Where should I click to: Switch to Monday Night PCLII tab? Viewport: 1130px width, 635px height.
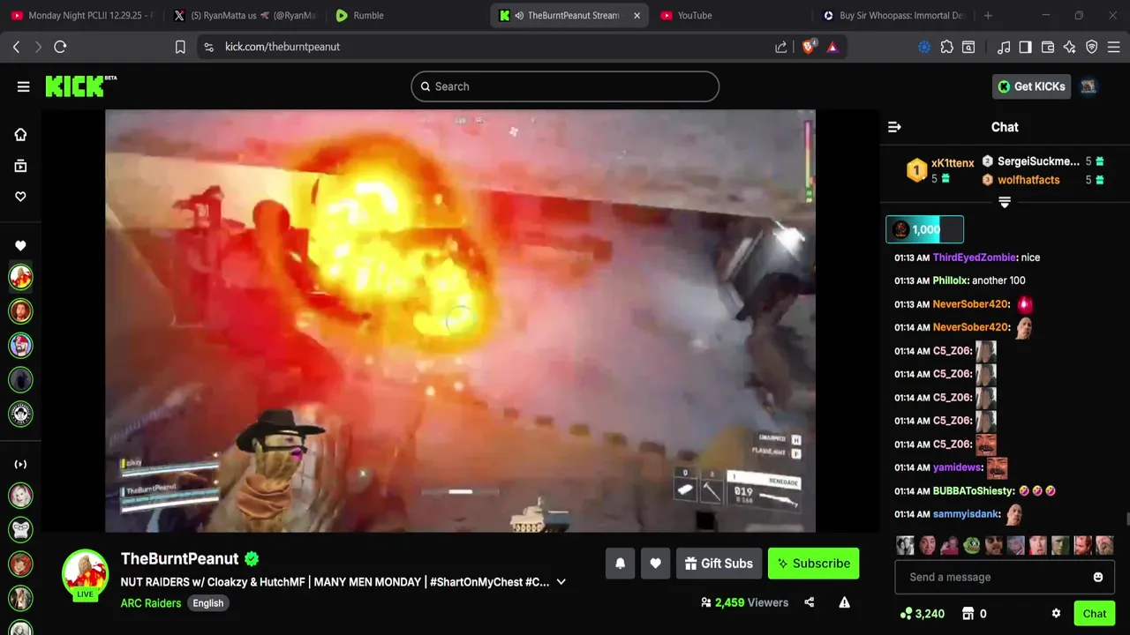point(83,15)
